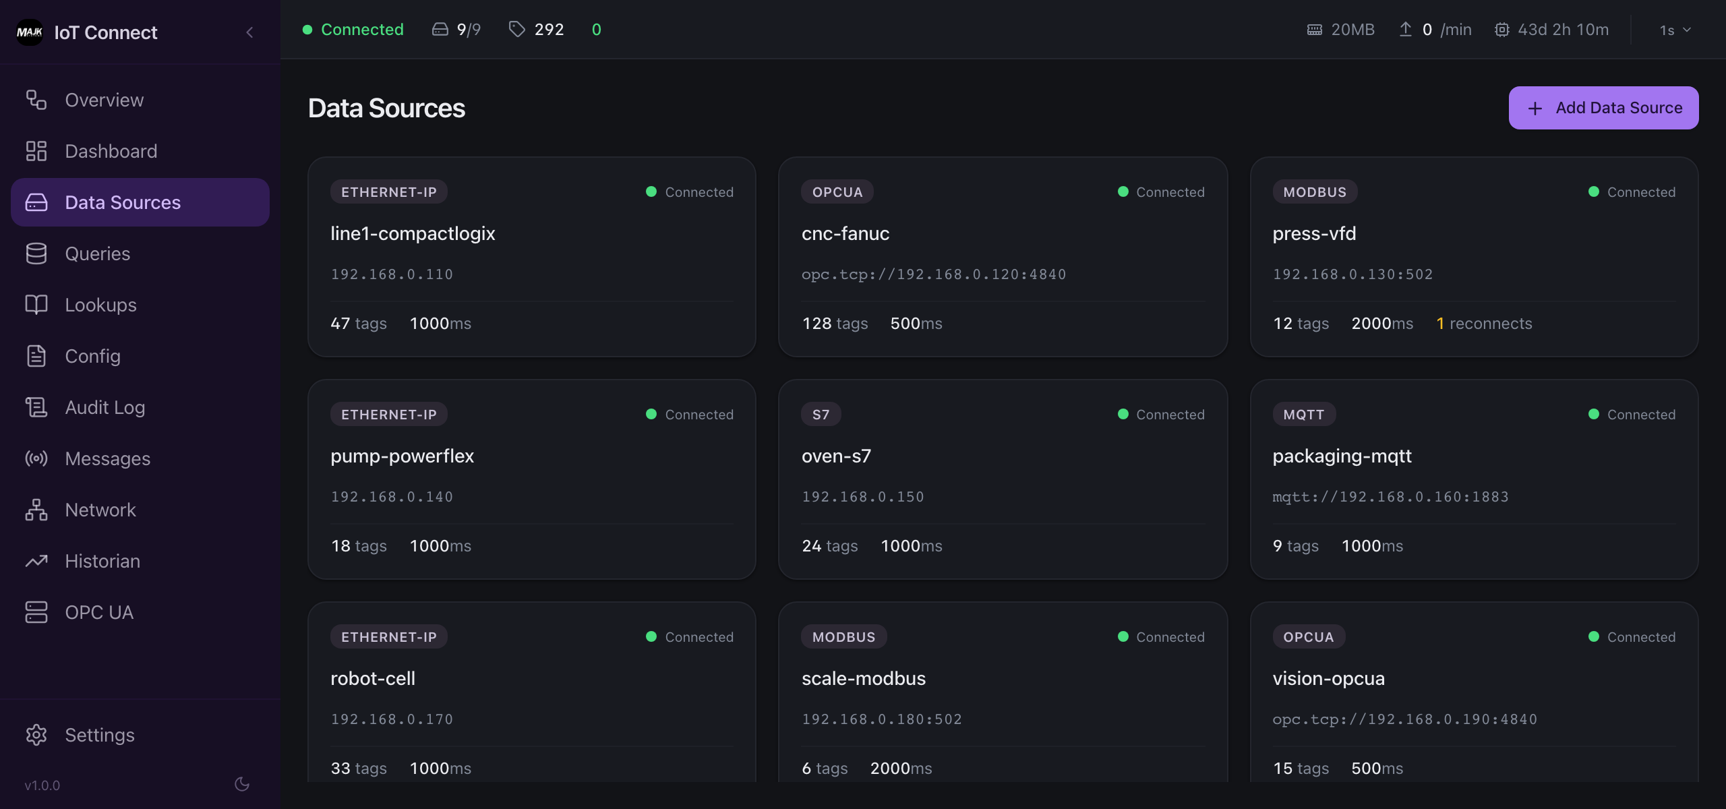
Task: Click the Network topology icon
Action: coord(36,510)
